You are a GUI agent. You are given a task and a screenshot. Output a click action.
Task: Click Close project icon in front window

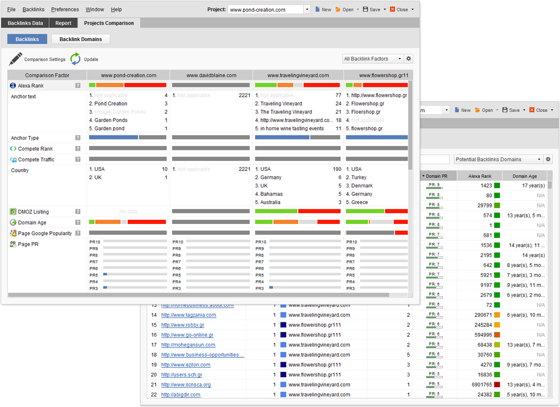point(392,9)
